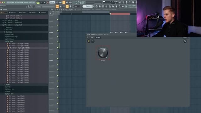This screenshot has width=201, height=113.
Task: Click the tempo display field
Action: 52,2
